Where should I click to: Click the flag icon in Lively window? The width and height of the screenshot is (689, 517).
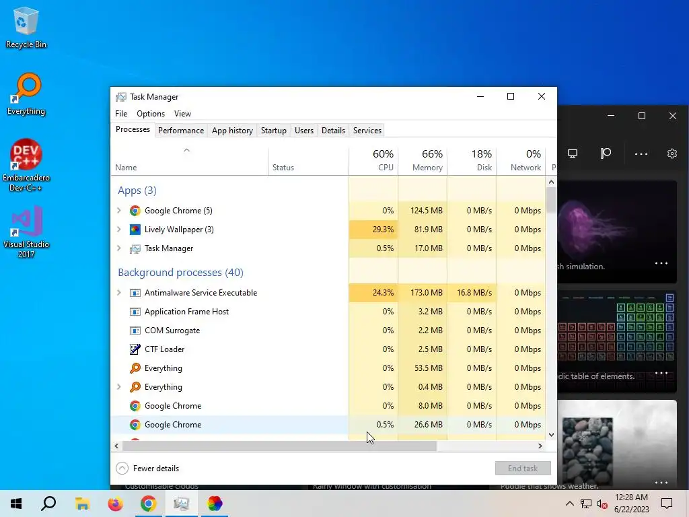(606, 153)
